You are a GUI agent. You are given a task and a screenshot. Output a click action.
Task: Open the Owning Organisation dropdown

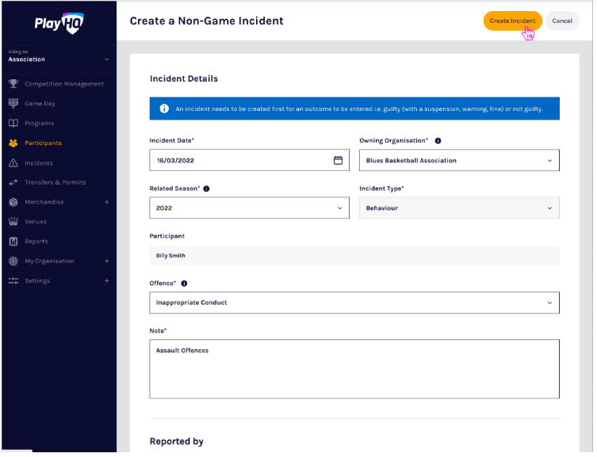click(460, 161)
